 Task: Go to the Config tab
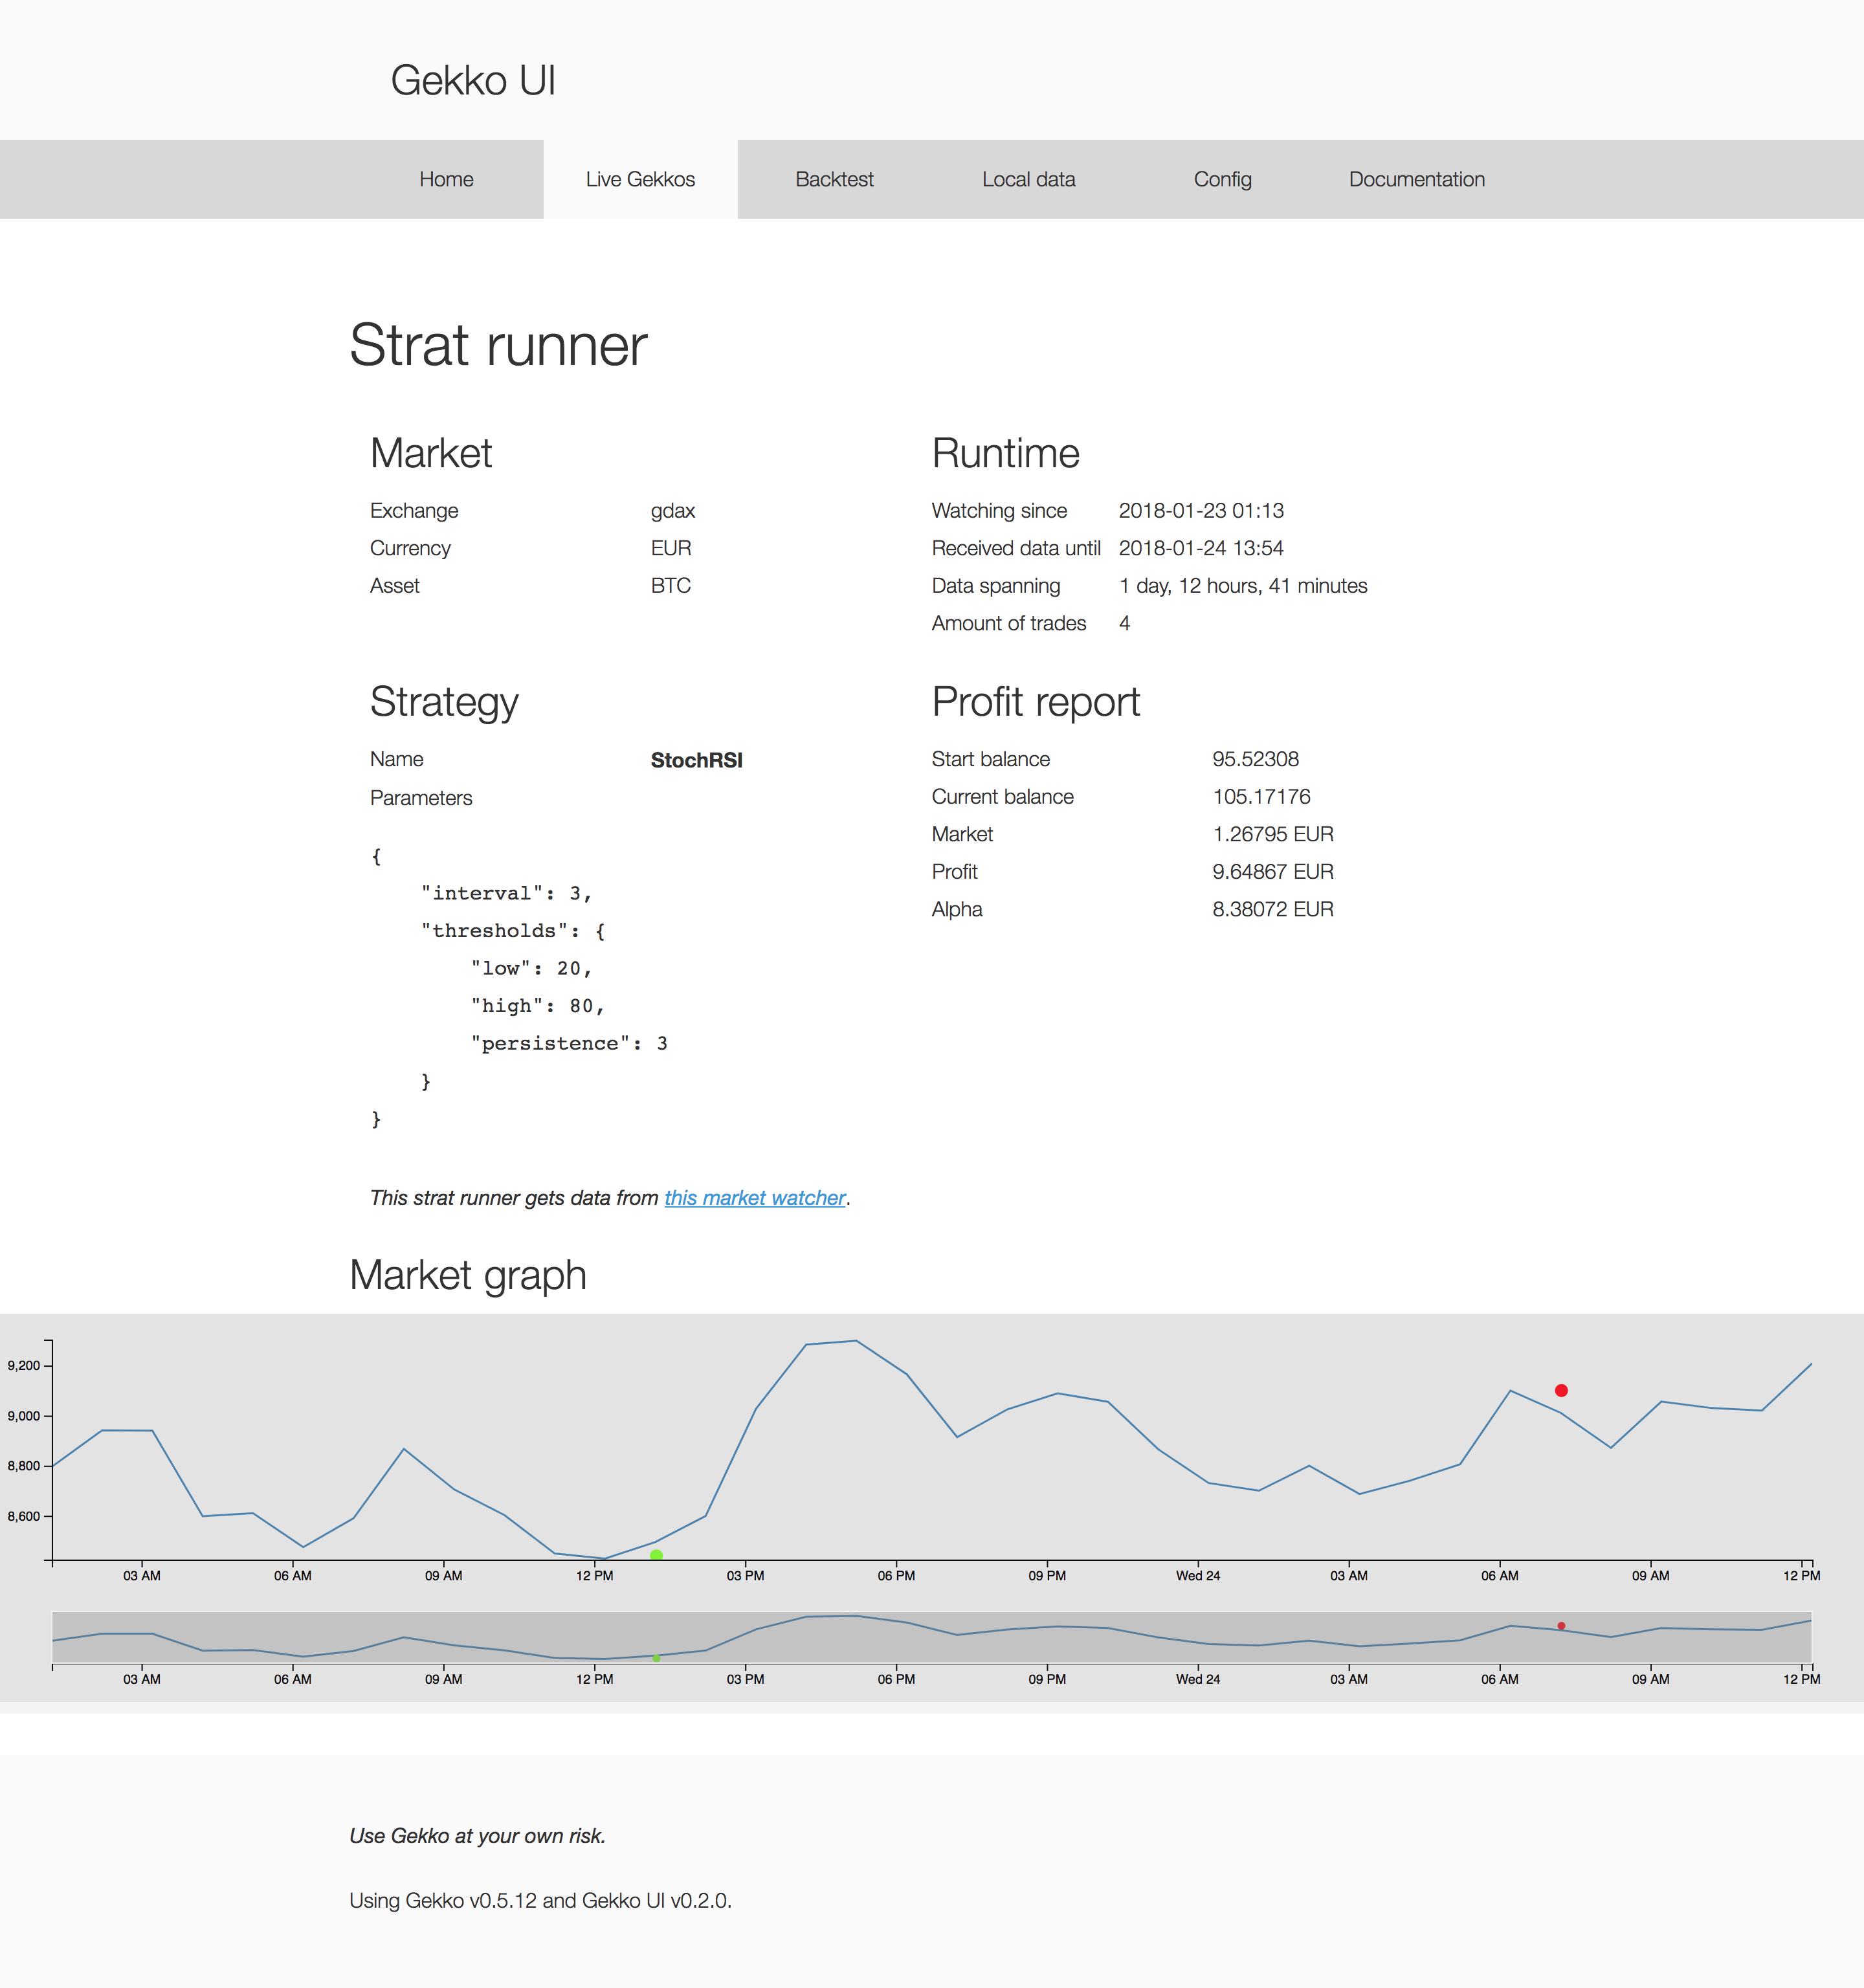point(1222,179)
